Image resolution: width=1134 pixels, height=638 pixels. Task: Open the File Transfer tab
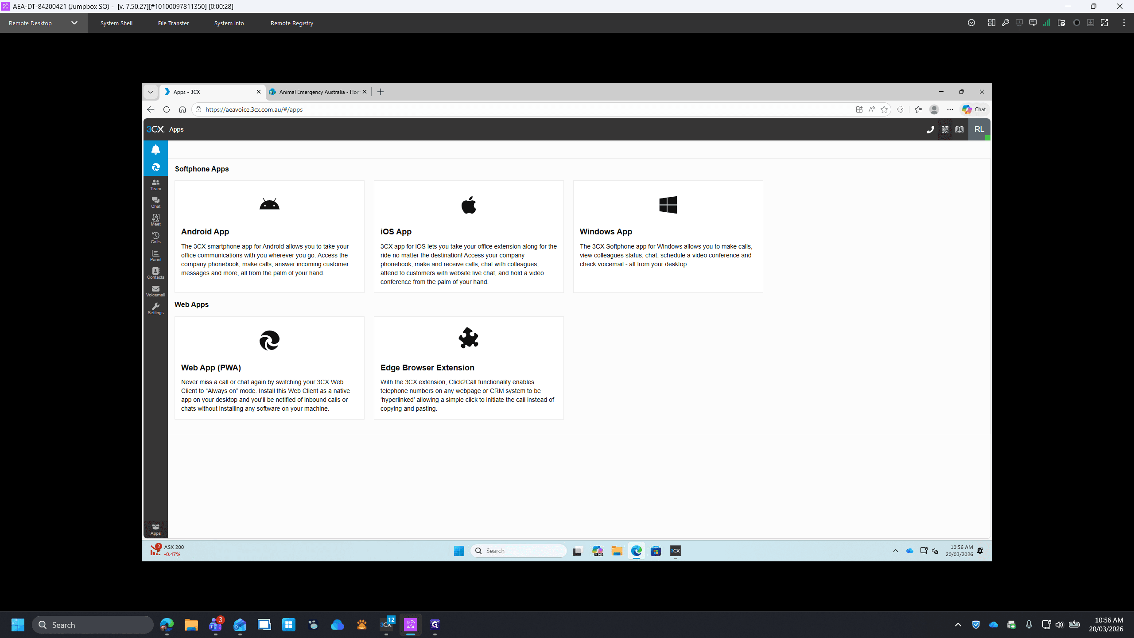coord(174,23)
